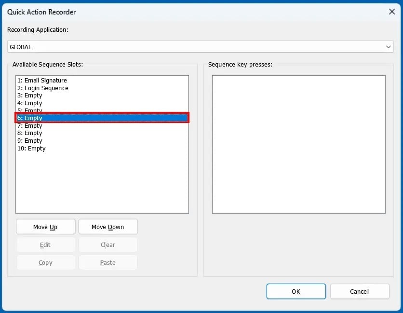This screenshot has width=403, height=313.
Task: Select slot 1: Email Signature
Action: (x=102, y=80)
